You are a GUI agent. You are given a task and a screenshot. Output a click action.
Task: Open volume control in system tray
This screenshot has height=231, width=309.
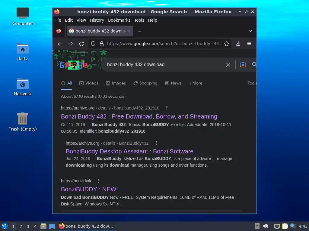tap(266, 226)
